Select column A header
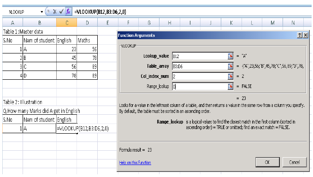313x177 pixels. [12, 23]
